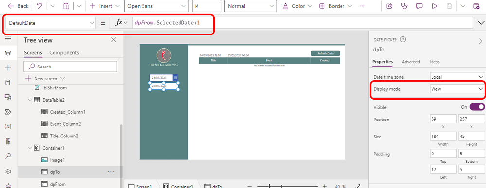Select lblShiftFrom in the tree
This screenshot has width=486, height=188.
click(x=54, y=88)
